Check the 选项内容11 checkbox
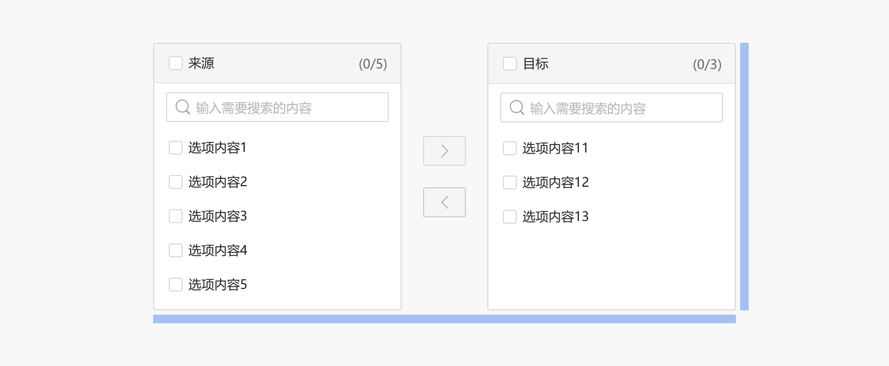The width and height of the screenshot is (889, 366). pos(510,148)
